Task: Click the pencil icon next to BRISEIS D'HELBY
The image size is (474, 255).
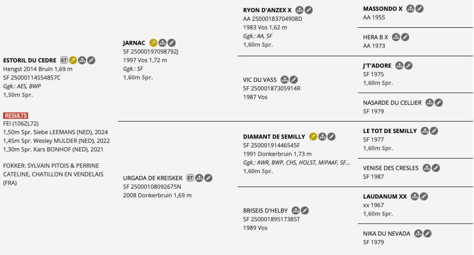Action: (304, 211)
